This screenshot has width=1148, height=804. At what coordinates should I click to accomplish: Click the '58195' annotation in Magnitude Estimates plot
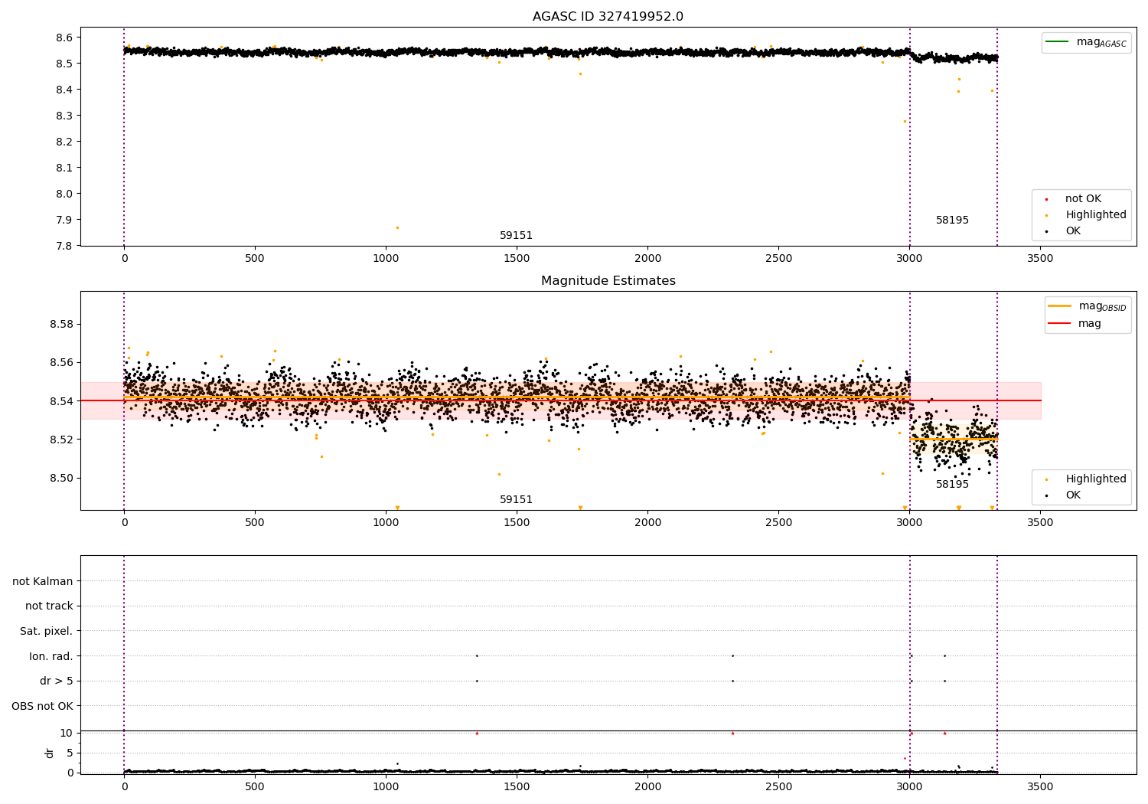tap(952, 485)
